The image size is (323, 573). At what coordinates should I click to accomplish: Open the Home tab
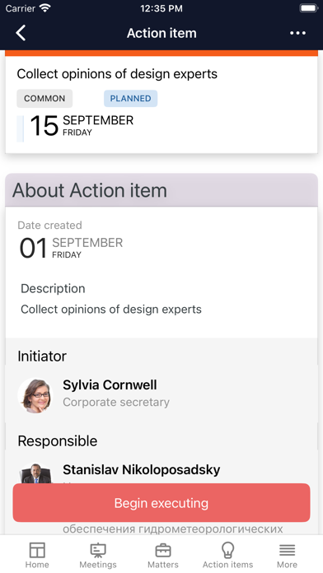click(37, 555)
